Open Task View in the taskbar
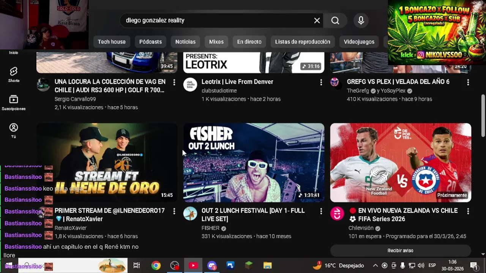The height and width of the screenshot is (273, 486). click(x=137, y=265)
